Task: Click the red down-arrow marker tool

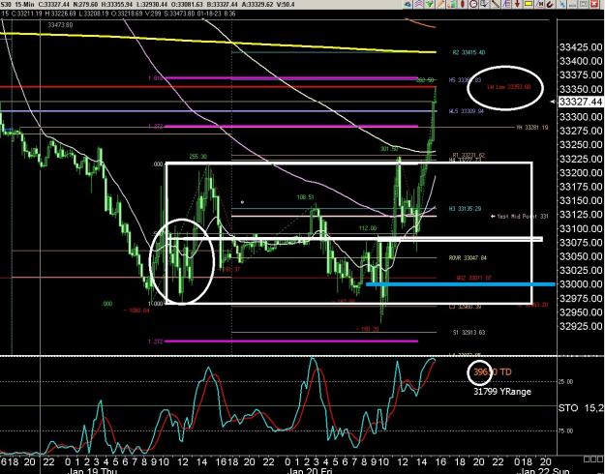Action: (x=518, y=4)
